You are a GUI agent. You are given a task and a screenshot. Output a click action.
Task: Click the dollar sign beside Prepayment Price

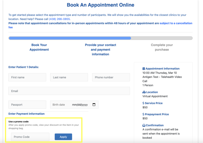pyautogui.click(x=143, y=114)
